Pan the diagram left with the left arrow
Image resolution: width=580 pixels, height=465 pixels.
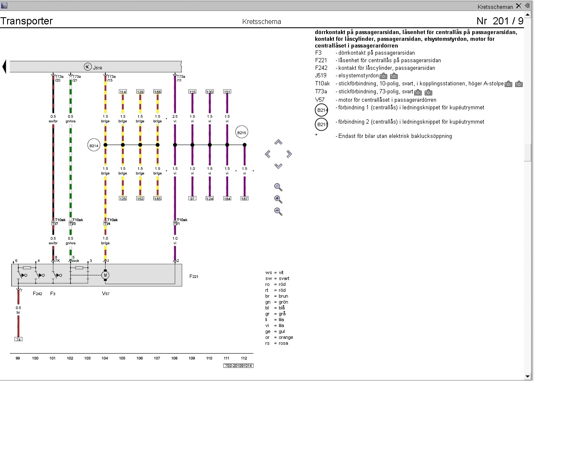(267, 154)
